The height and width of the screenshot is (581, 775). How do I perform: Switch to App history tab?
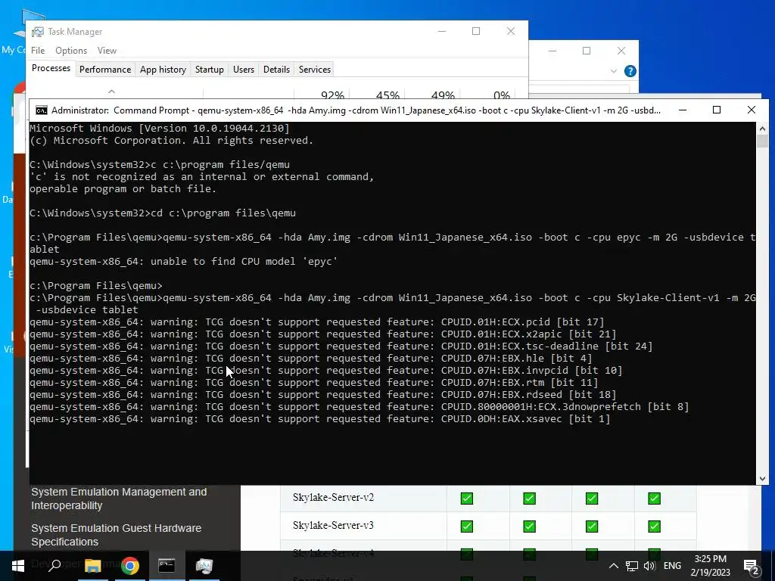163,70
